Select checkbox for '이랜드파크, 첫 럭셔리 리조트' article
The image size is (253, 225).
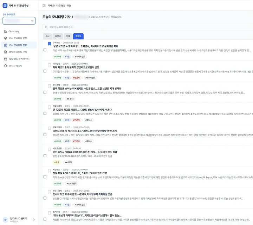tap(45, 135)
